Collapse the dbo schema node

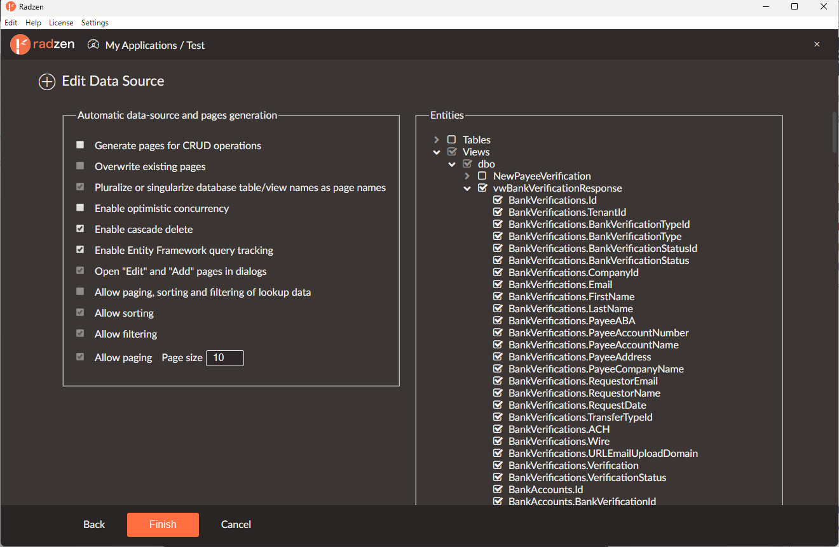[452, 164]
